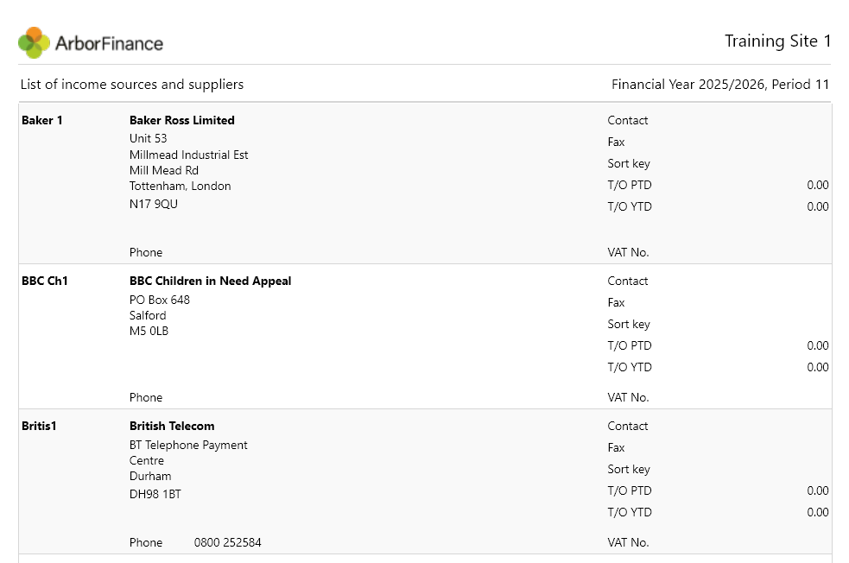Select the DH98 1BT postcode
Screen dimensions: 849x563
point(155,494)
